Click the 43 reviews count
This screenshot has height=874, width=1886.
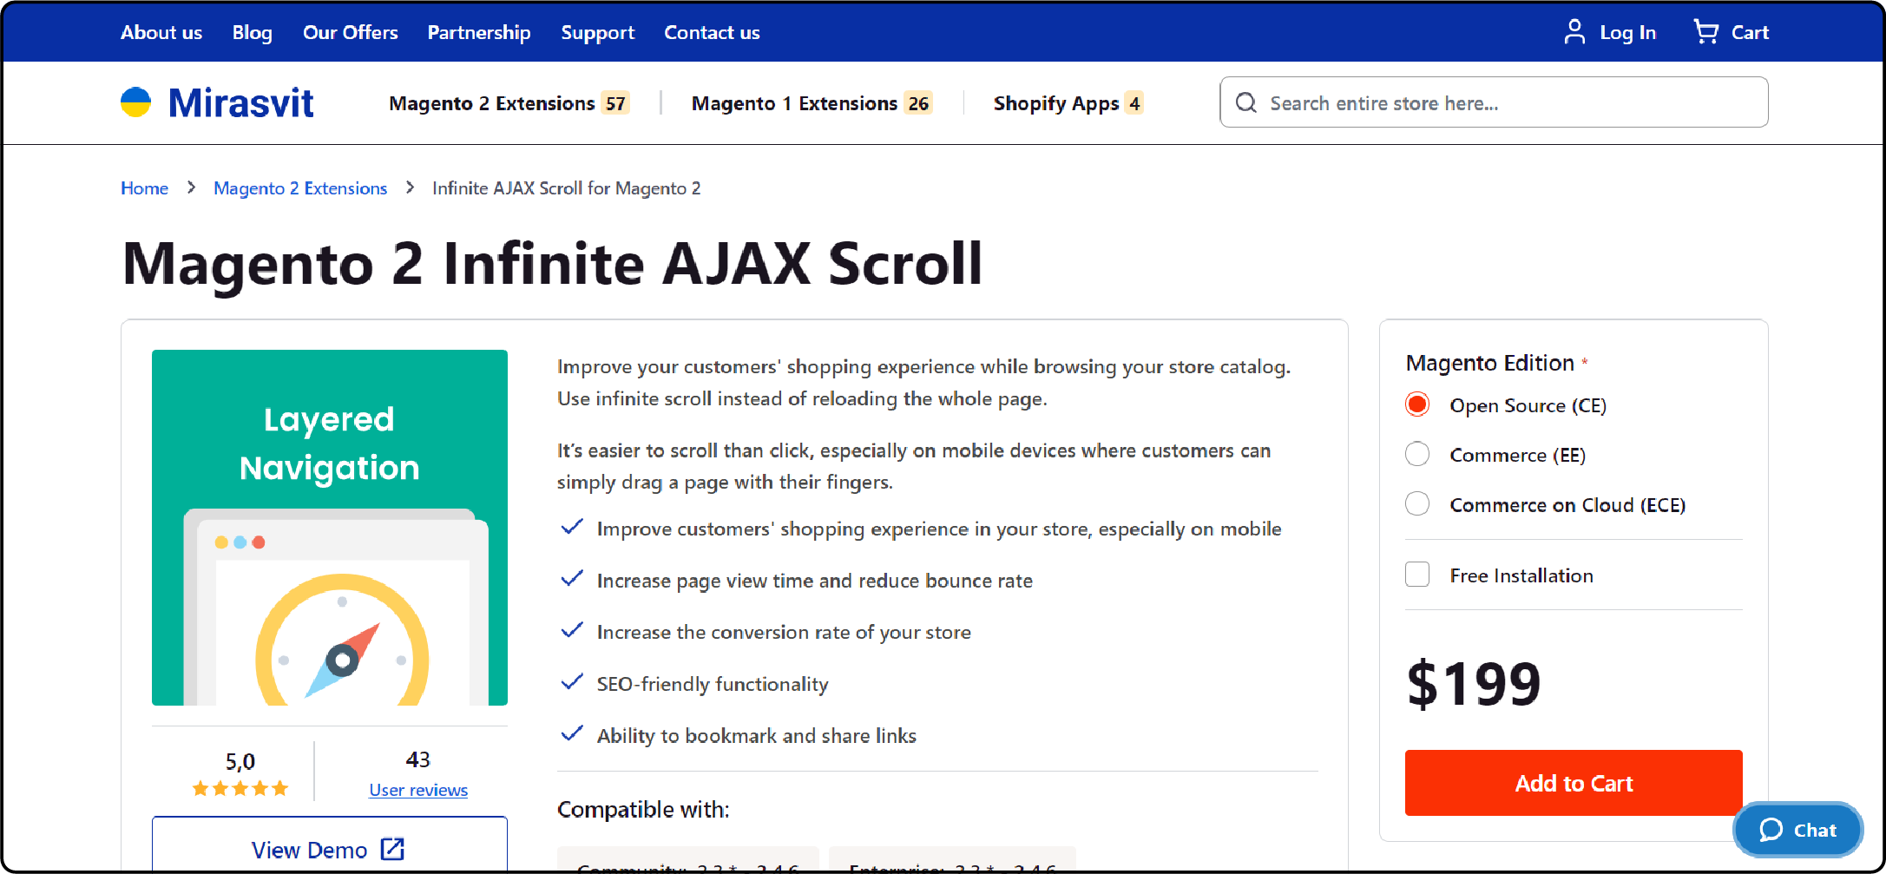point(418,759)
